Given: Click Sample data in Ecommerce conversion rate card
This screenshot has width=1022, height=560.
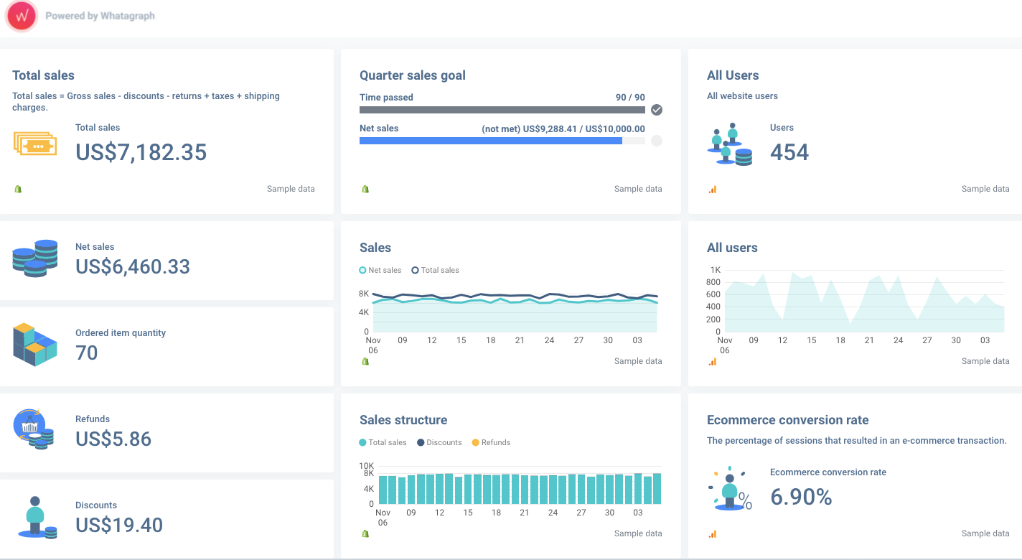Looking at the screenshot, I should pyautogui.click(x=985, y=533).
